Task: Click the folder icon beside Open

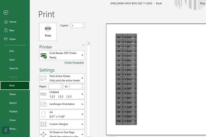Action: tap(6, 39)
